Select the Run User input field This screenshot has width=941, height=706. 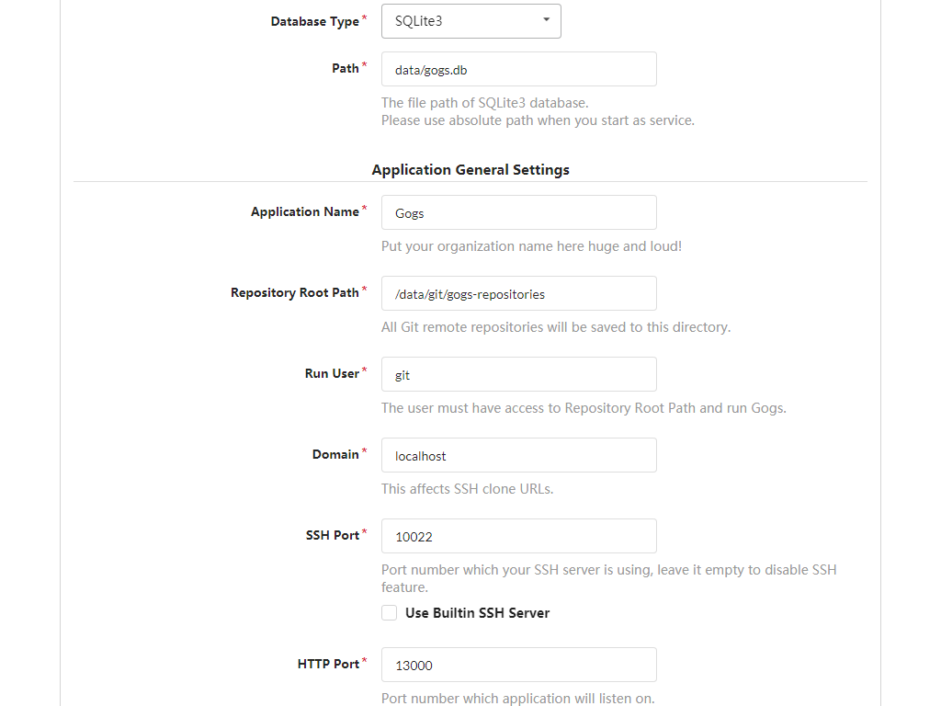(518, 375)
